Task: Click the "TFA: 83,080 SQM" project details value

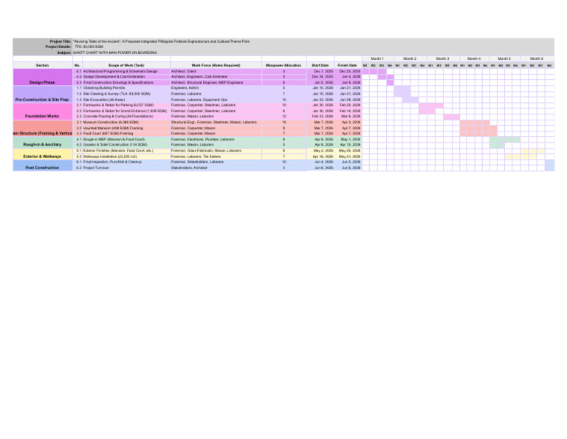Action: click(x=89, y=47)
